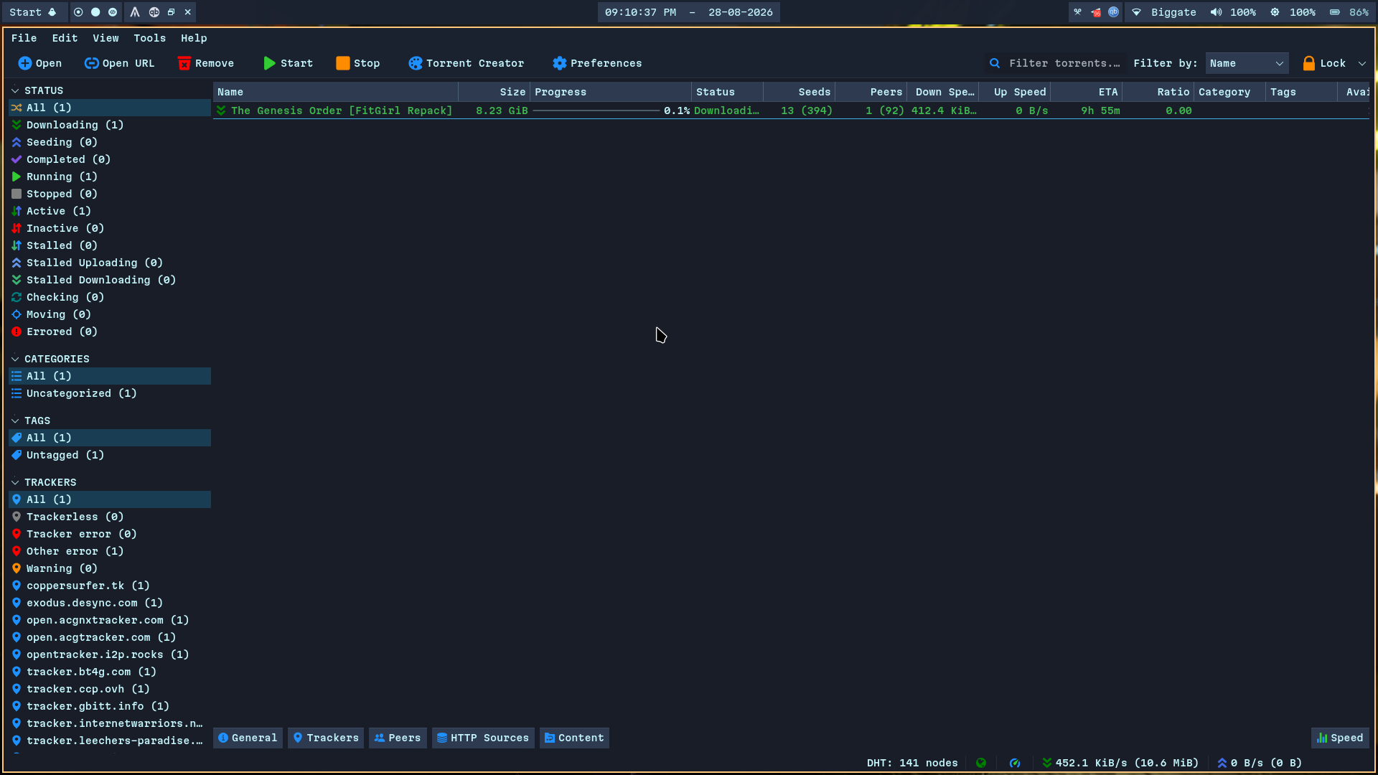
Task: Select the Checking (0) status filter
Action: pos(110,297)
